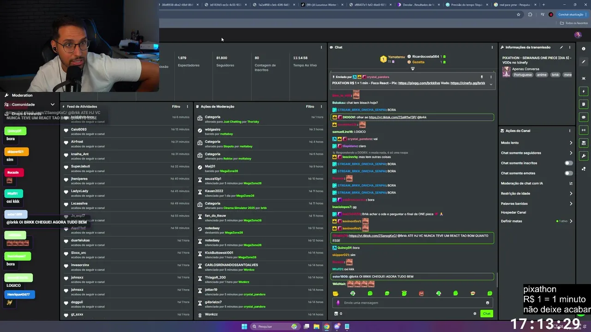
Task: Open Ações do Canal panel options menu
Action: (570, 130)
